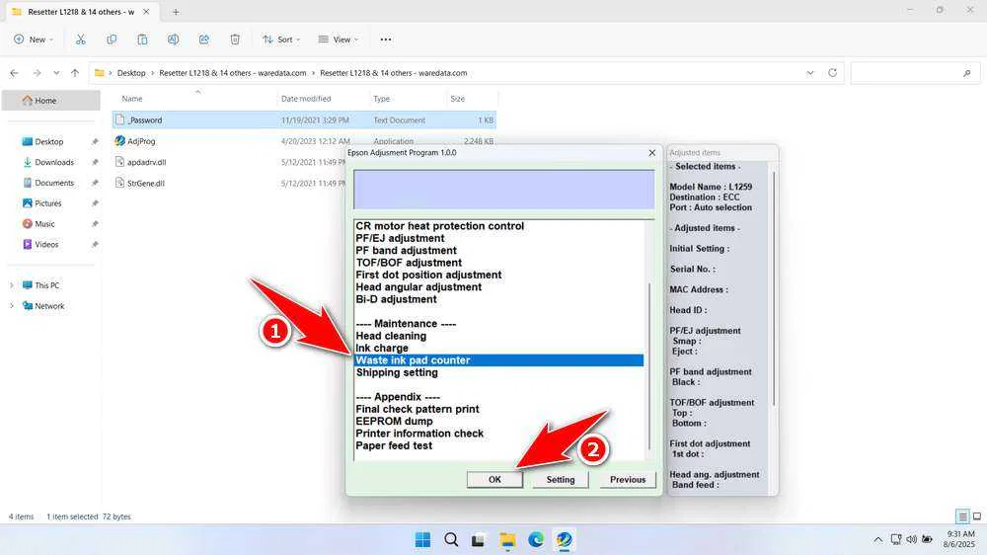Viewport: 987px width, 555px height.
Task: Click the Setting button in dialog
Action: point(561,480)
